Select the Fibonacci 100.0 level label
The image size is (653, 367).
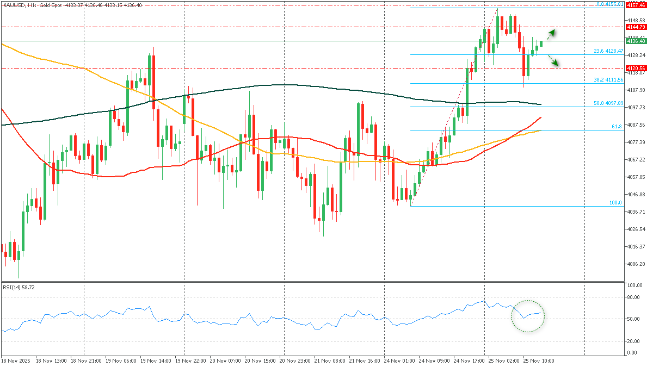pos(615,202)
